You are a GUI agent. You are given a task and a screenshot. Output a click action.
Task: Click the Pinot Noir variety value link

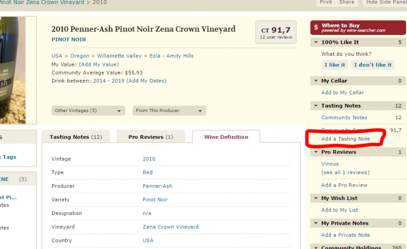[x=155, y=200]
